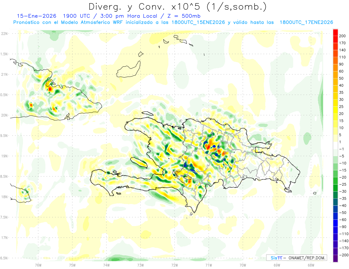Click the "73W" longitude label
The image size is (349, 269).
click(140, 265)
